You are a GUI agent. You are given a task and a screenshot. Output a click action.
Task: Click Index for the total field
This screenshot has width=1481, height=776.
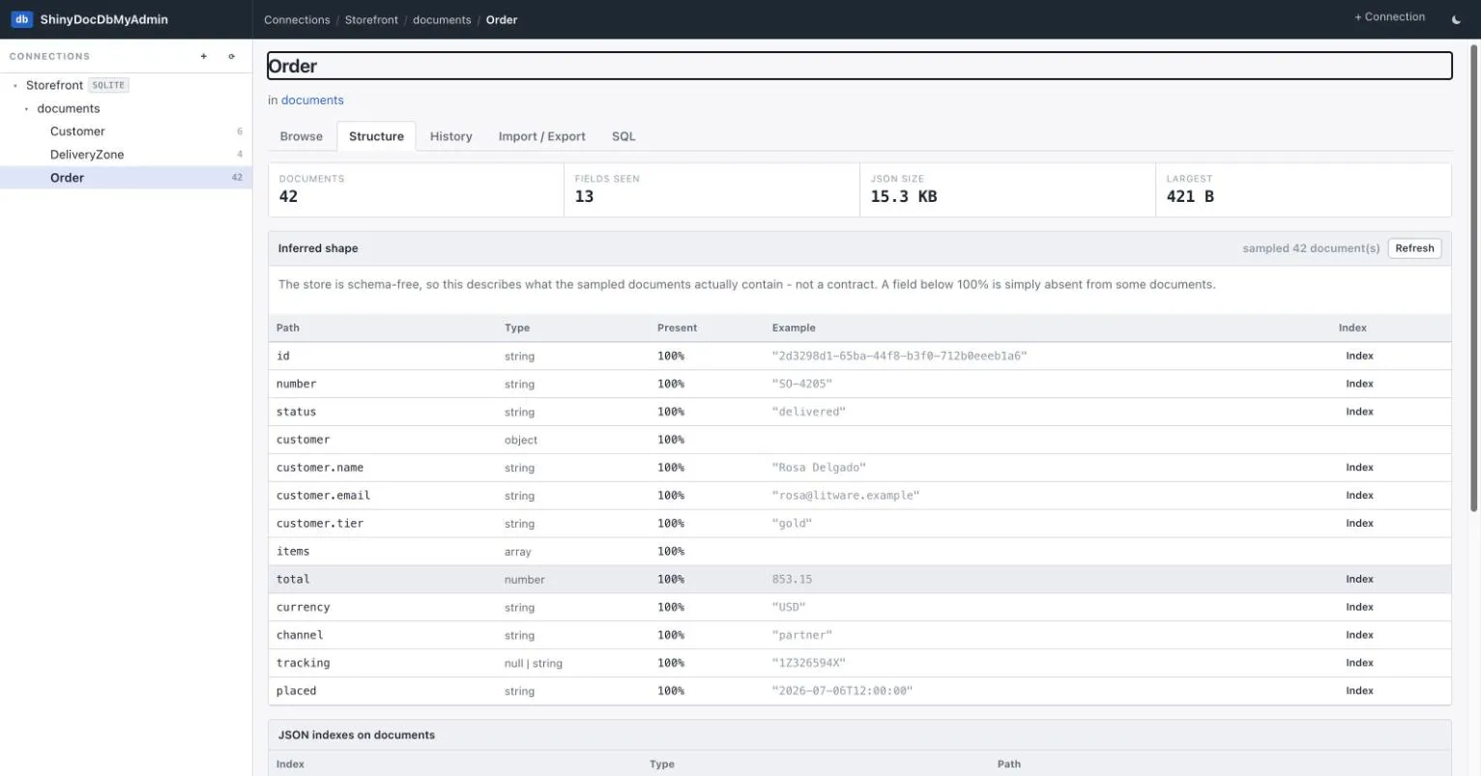pyautogui.click(x=1359, y=579)
